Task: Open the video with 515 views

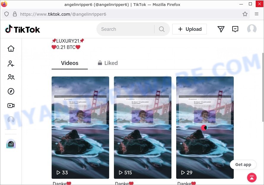Action: 143,127
